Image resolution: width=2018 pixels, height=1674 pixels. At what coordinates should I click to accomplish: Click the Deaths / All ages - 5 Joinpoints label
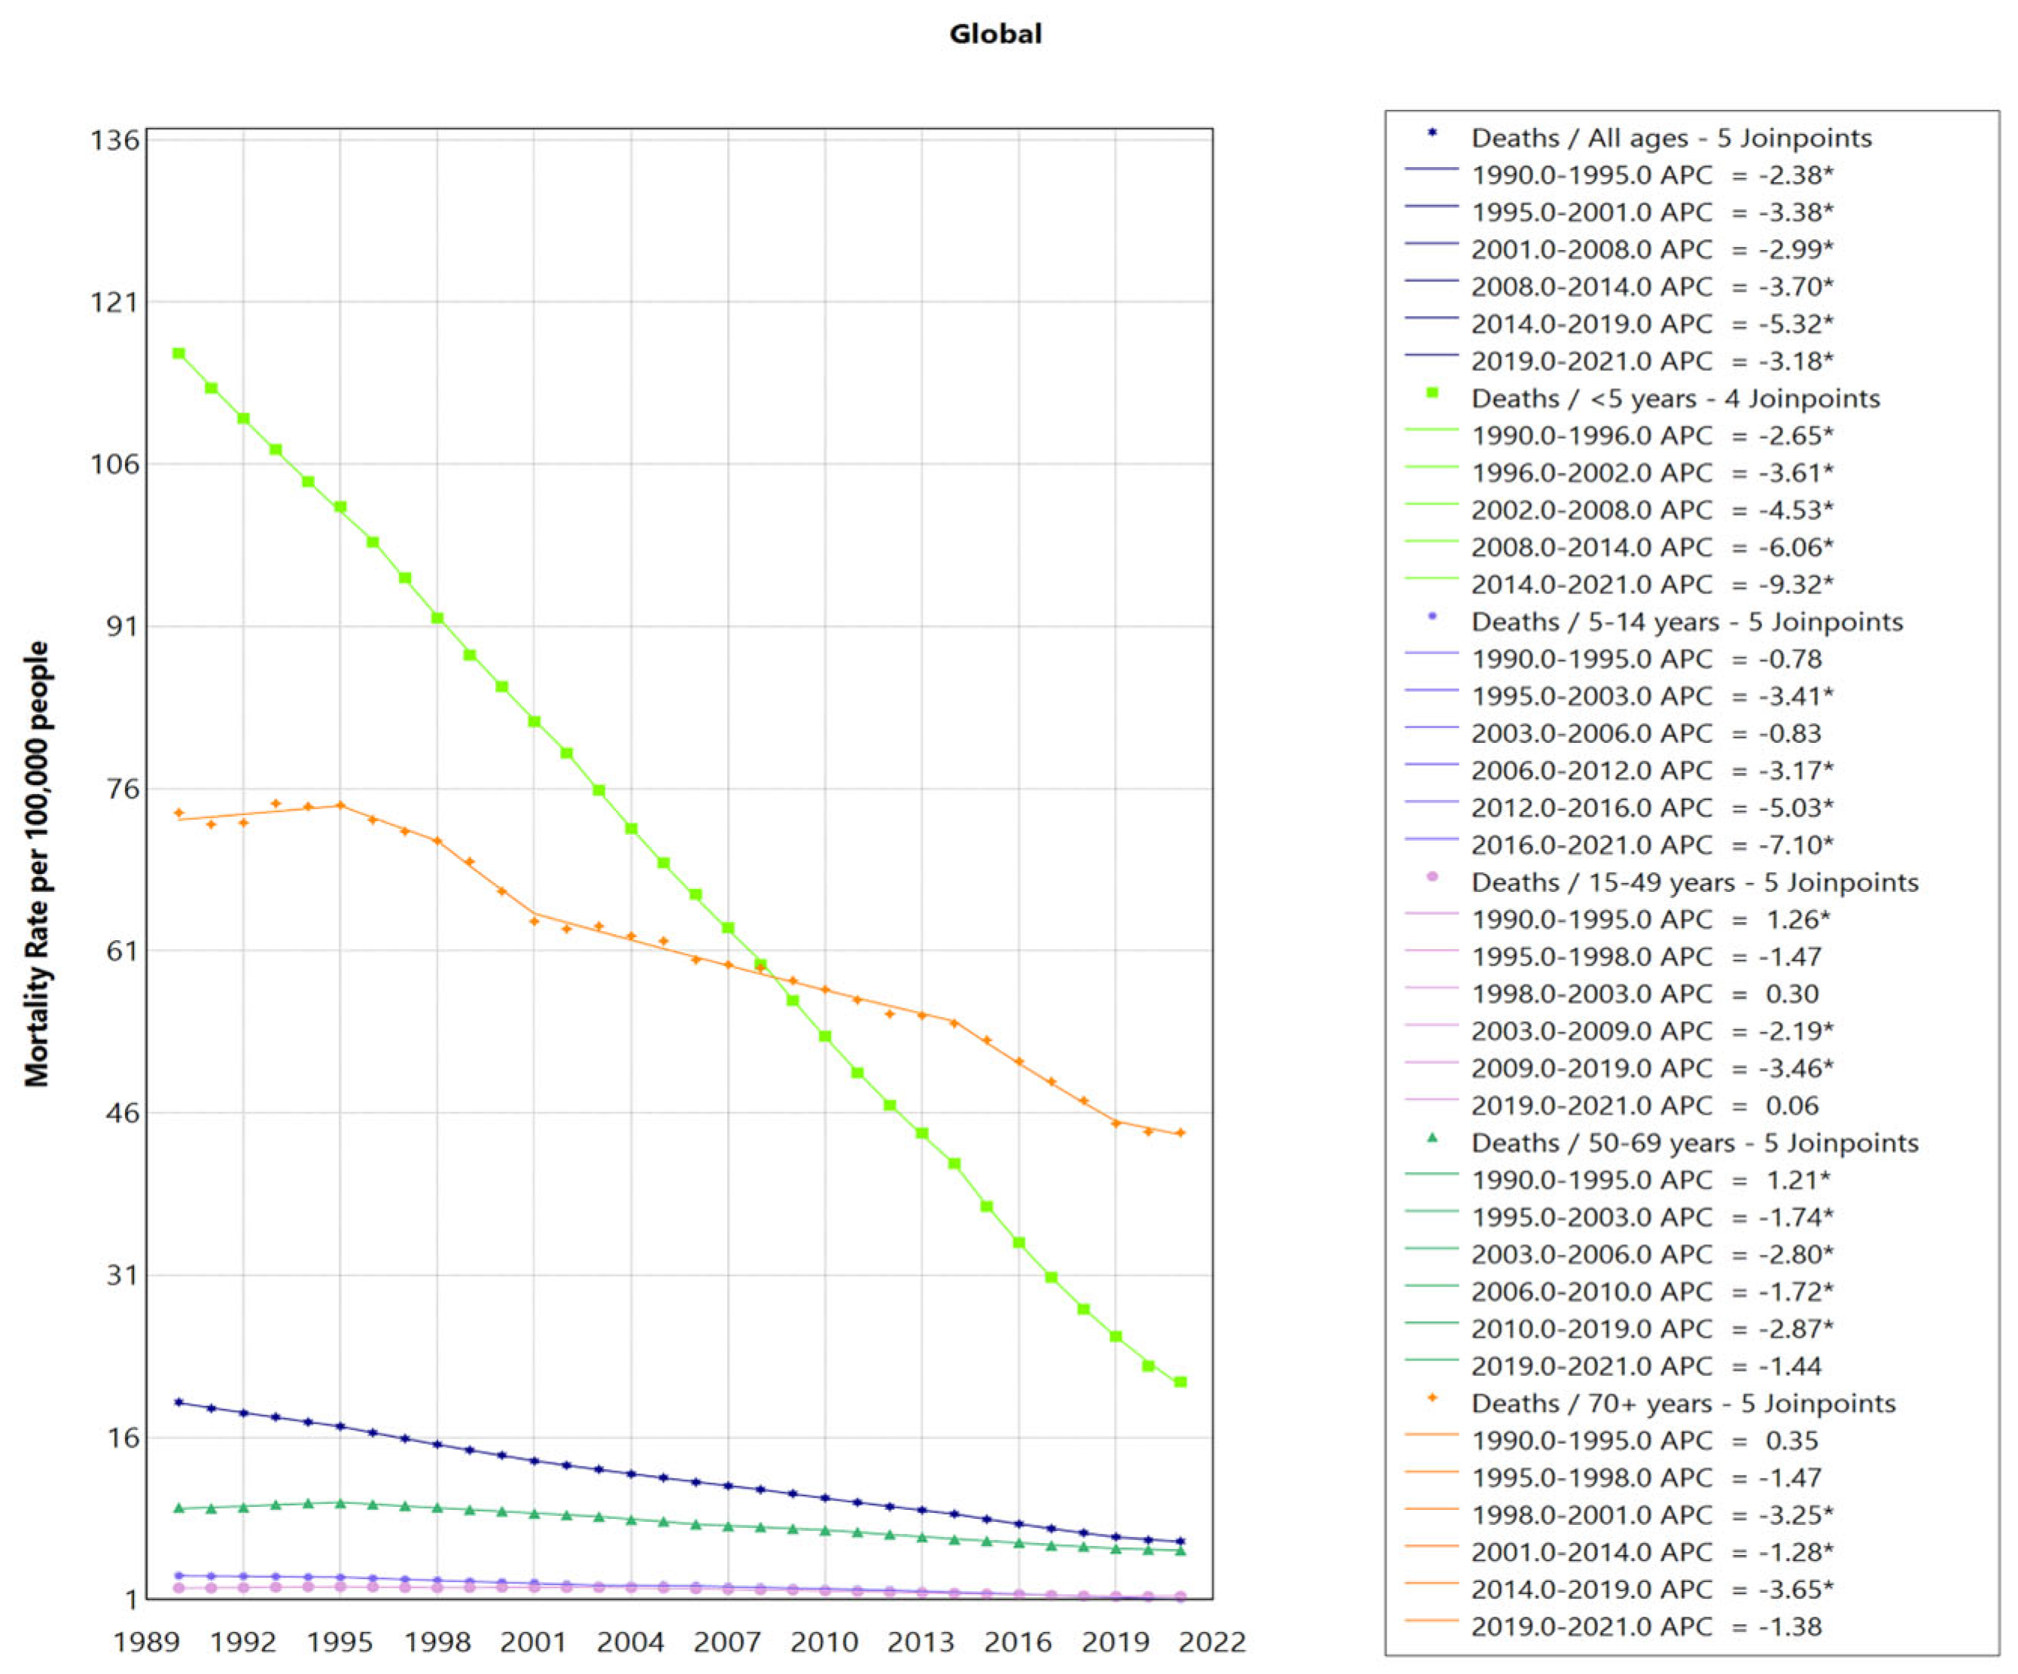1671,138
